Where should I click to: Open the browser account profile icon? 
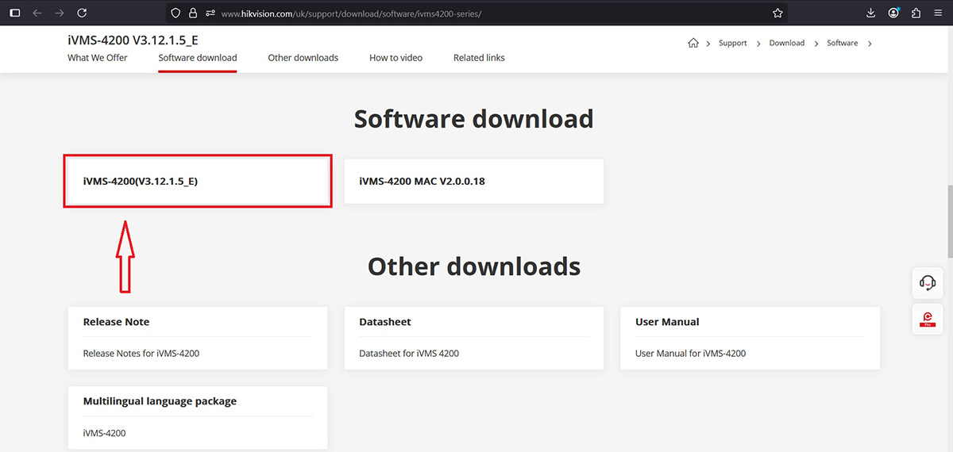[894, 13]
